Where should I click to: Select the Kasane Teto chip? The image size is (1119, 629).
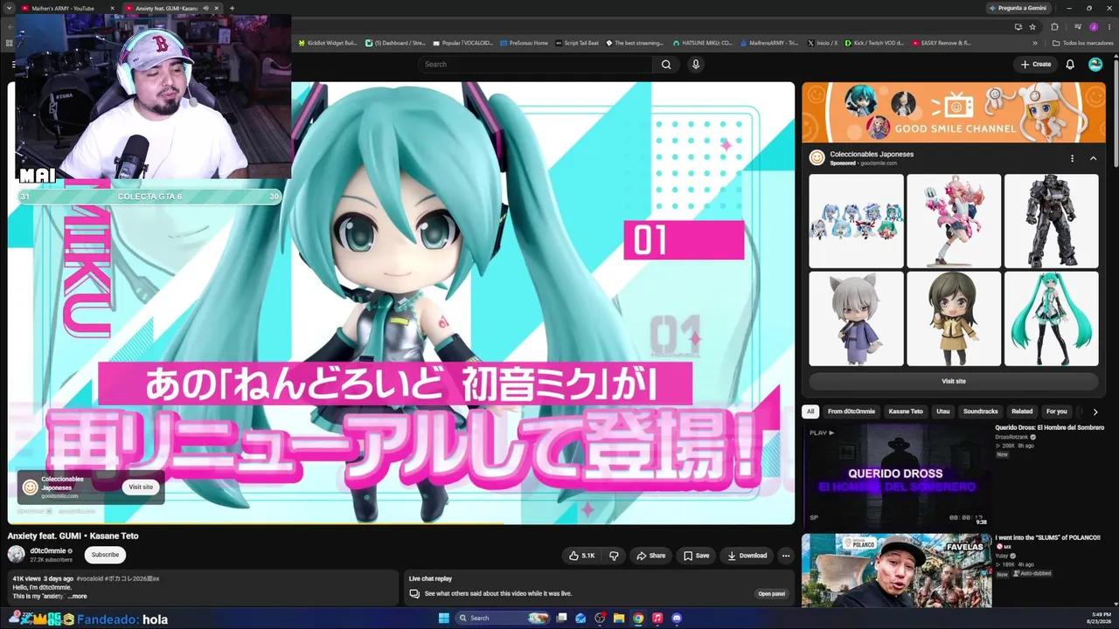pyautogui.click(x=906, y=411)
